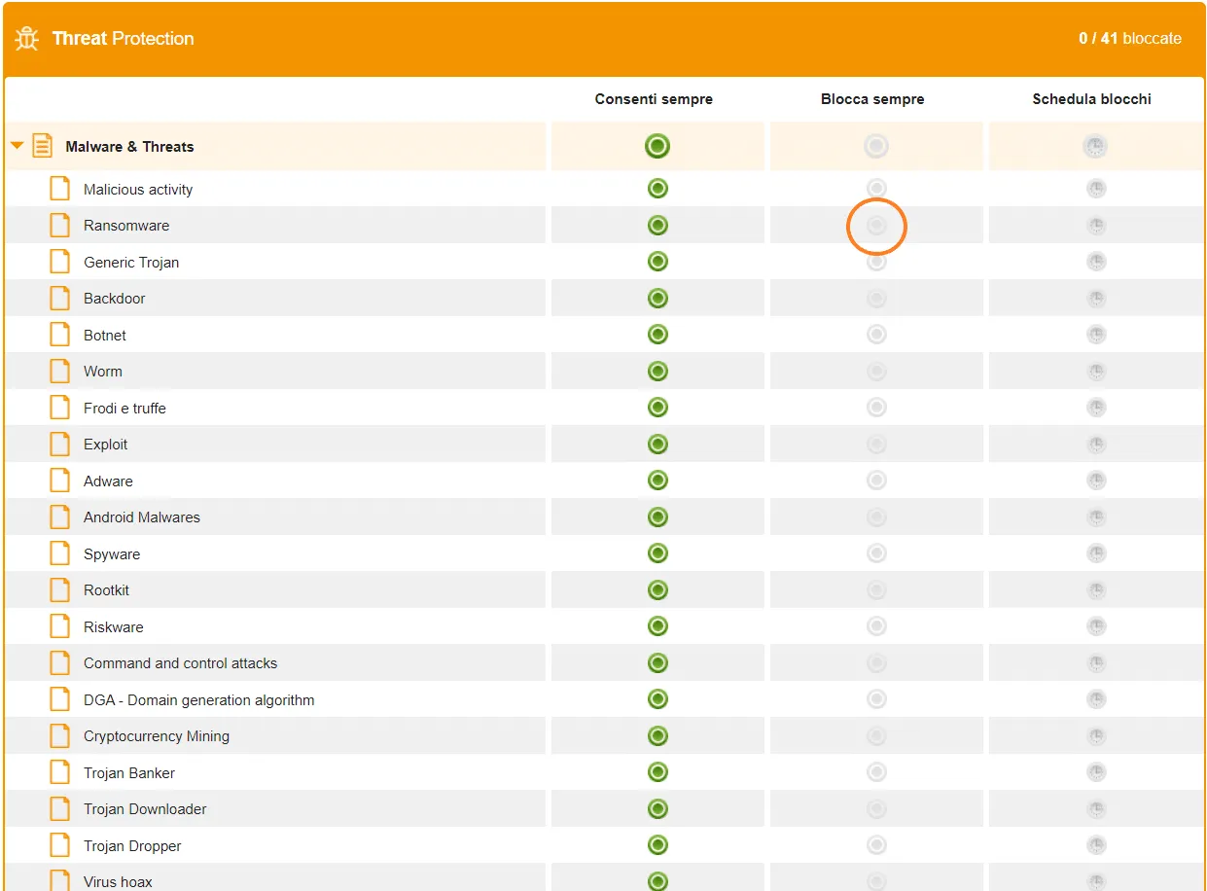This screenshot has height=891, width=1207.
Task: Click the Android Malwares page icon
Action: (60, 517)
